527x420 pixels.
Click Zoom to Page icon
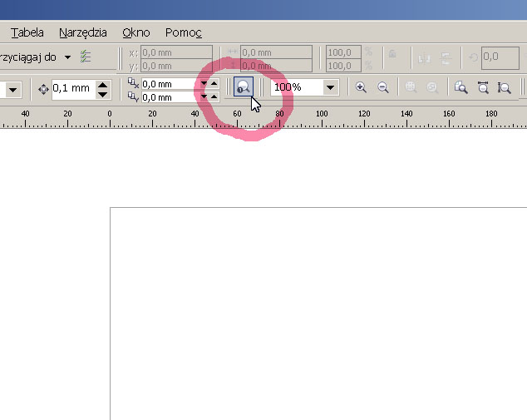(x=461, y=87)
